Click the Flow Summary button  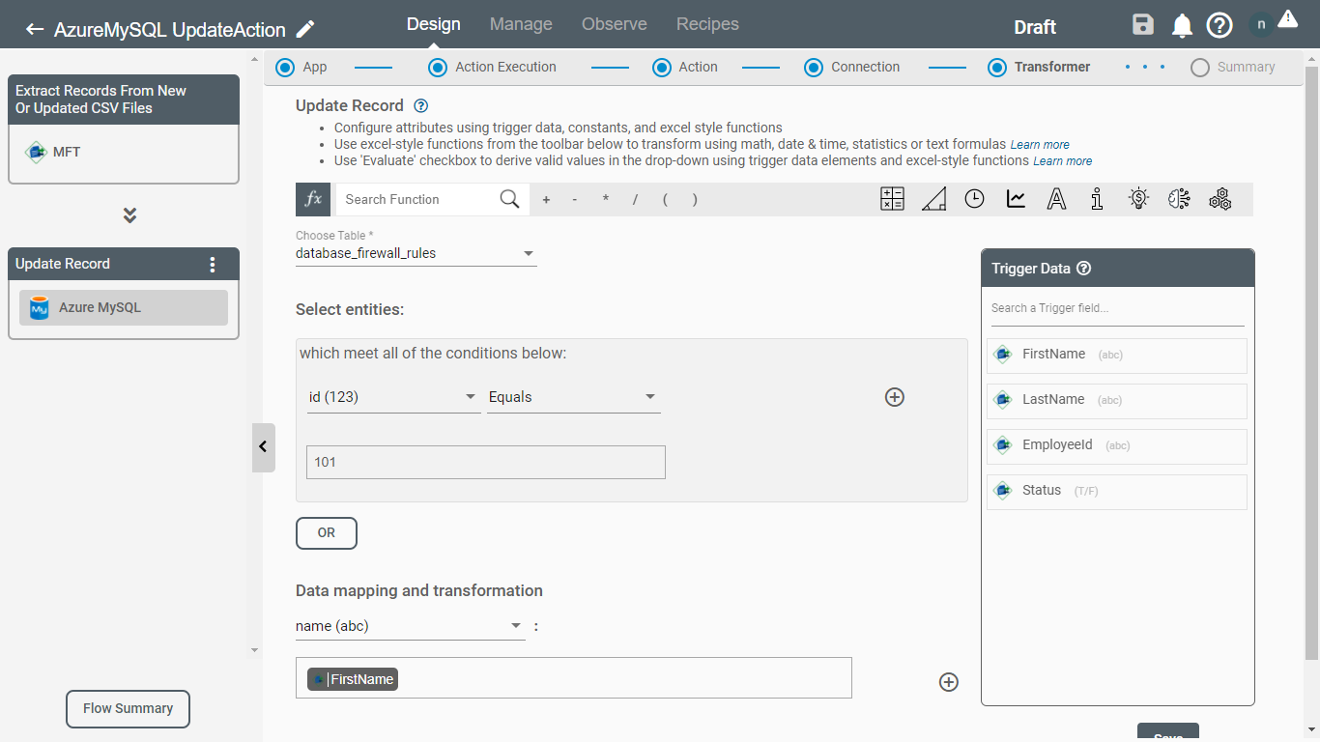click(x=128, y=708)
